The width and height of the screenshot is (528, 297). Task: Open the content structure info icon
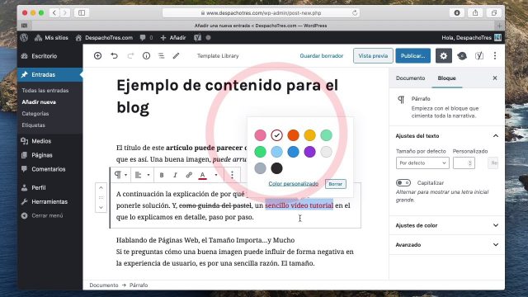(146, 56)
